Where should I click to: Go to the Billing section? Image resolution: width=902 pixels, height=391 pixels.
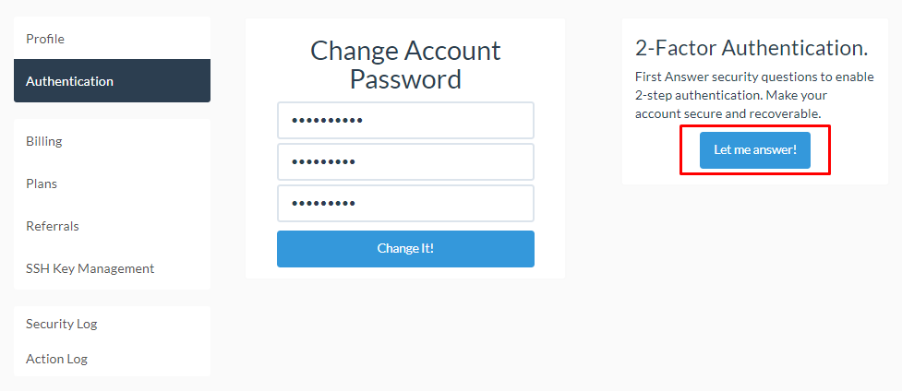(x=44, y=141)
